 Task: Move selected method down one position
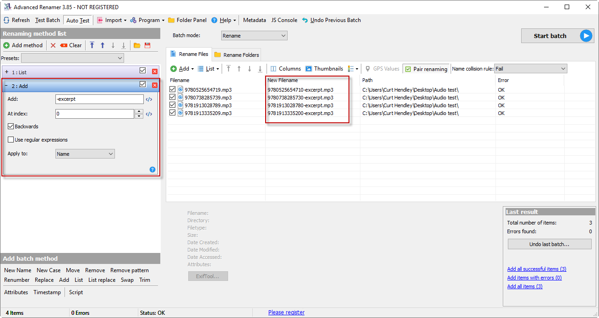tap(113, 45)
